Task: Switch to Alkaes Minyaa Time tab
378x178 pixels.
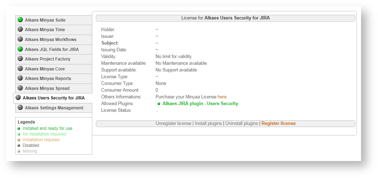Action: 54,30
